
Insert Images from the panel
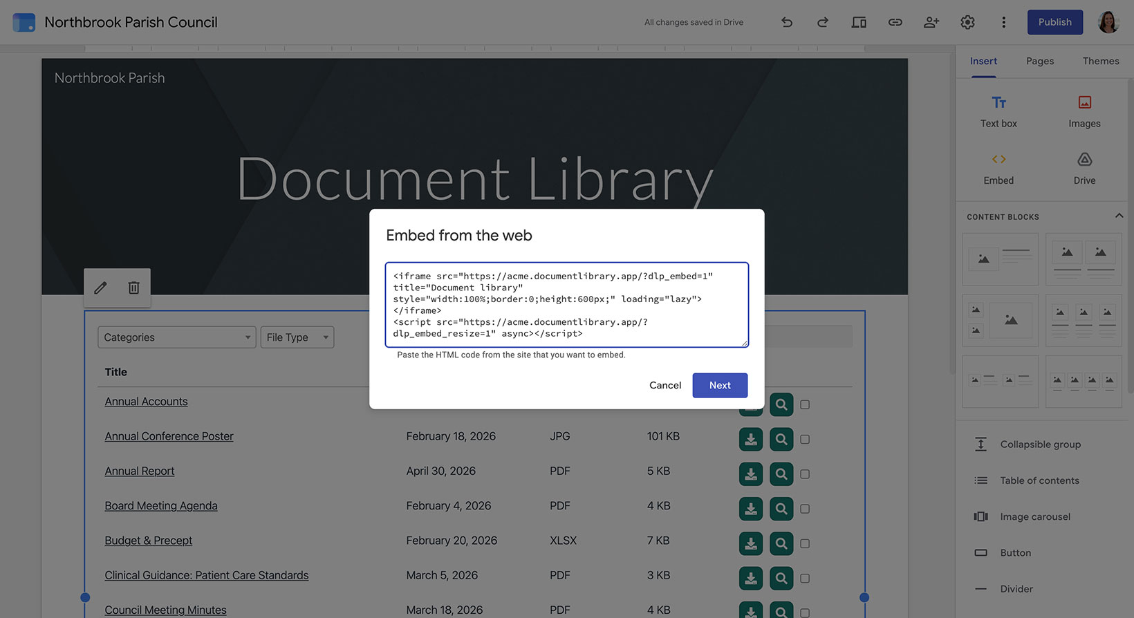[x=1084, y=111]
